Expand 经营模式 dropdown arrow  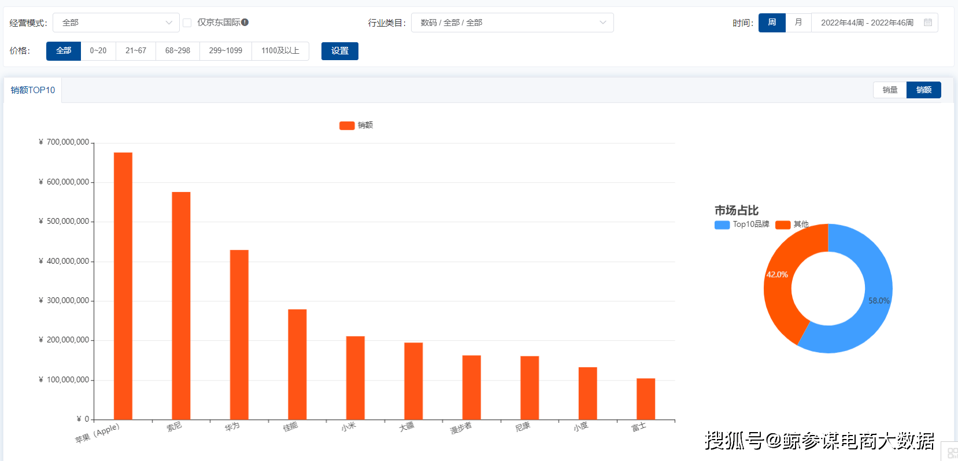[169, 23]
